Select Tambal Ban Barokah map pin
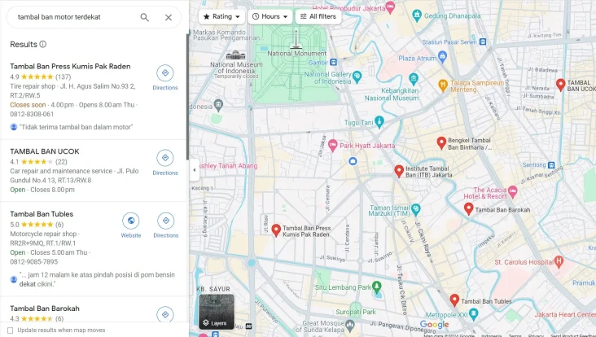 click(x=469, y=208)
